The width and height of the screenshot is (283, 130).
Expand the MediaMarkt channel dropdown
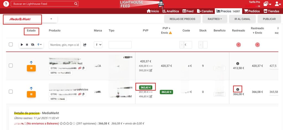pyautogui.click(x=51, y=19)
